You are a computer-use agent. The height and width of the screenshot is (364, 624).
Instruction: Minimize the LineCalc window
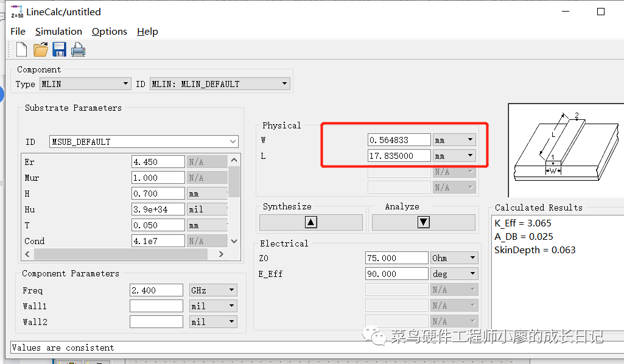566,12
